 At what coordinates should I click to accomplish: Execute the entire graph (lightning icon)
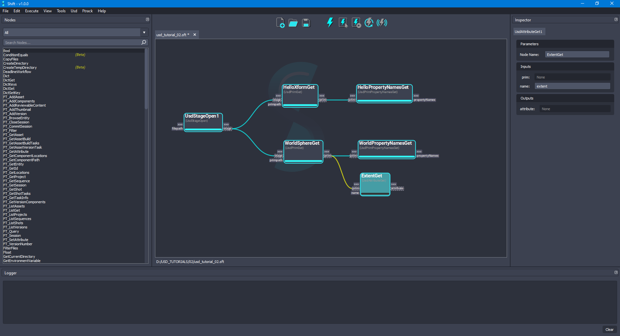click(330, 23)
